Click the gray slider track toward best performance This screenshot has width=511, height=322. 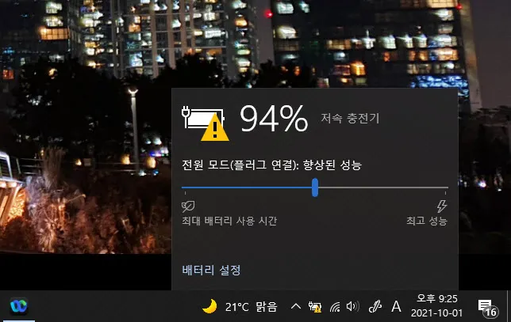coord(383,188)
